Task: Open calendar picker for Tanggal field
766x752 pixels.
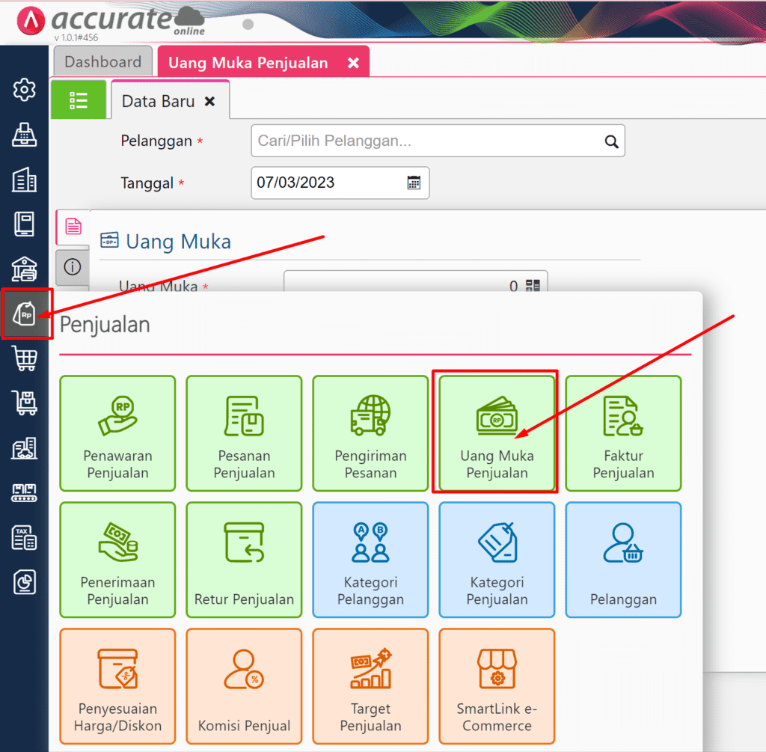Action: (414, 183)
